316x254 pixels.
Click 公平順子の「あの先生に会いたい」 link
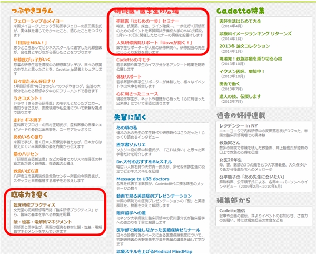pyautogui.click(x=252, y=177)
